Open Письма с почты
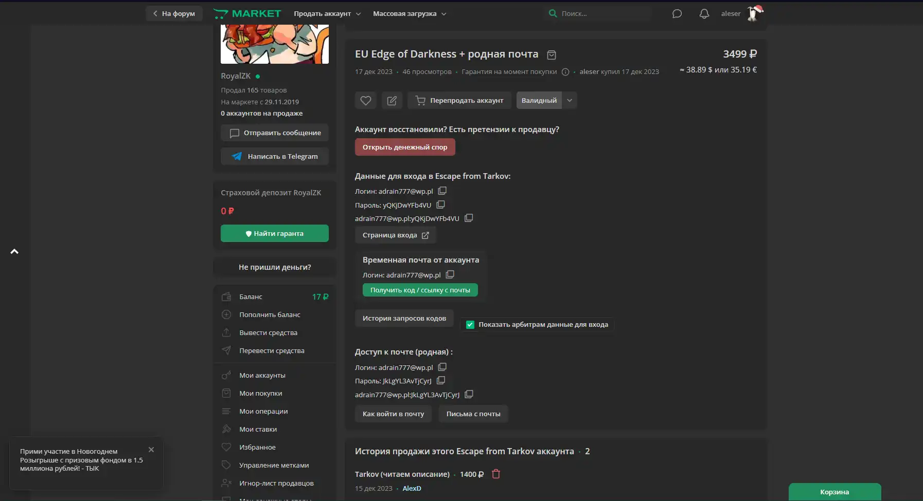Image resolution: width=923 pixels, height=501 pixels. [x=473, y=414]
